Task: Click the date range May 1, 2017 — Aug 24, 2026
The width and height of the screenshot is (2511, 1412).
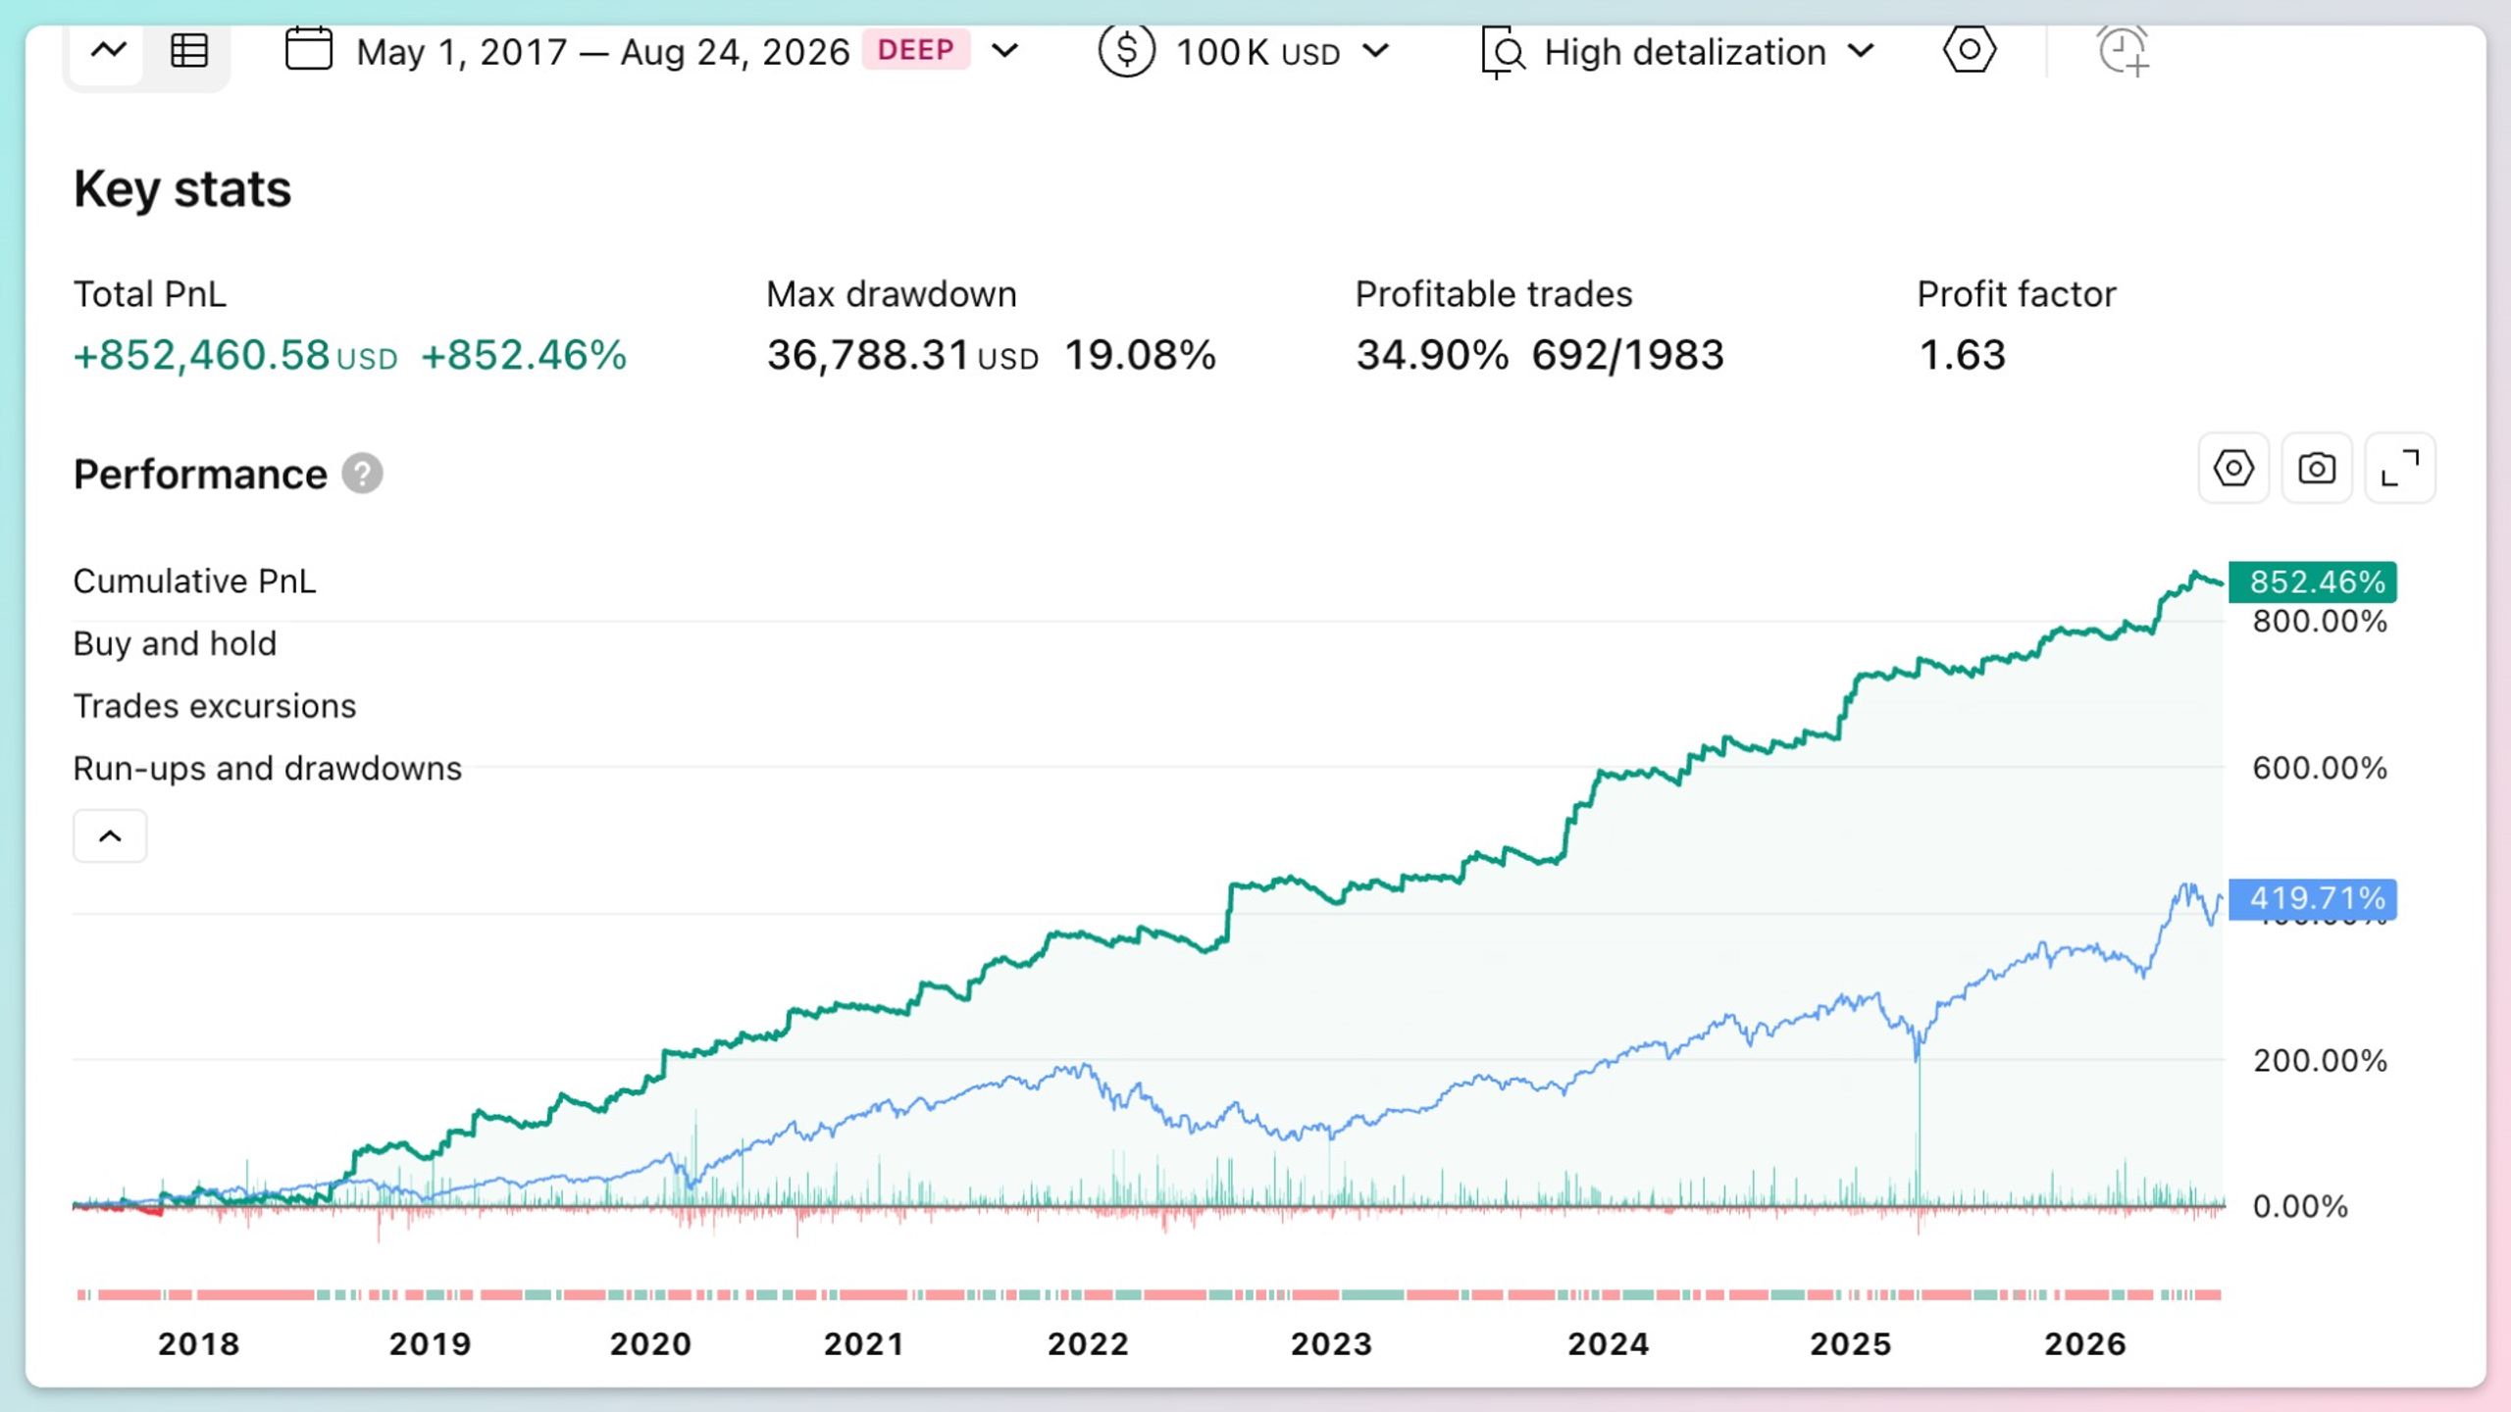Action: 602,52
